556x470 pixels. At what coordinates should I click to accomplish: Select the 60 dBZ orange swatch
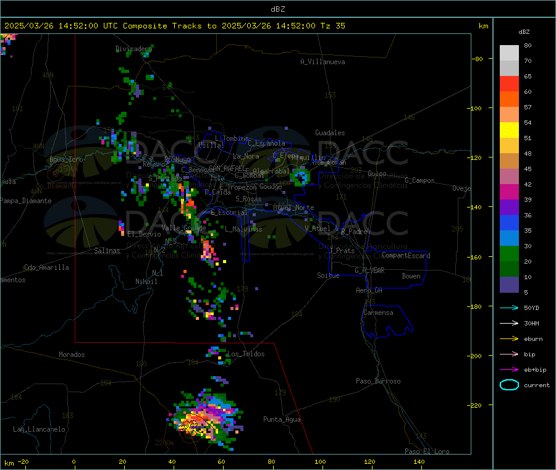point(509,99)
